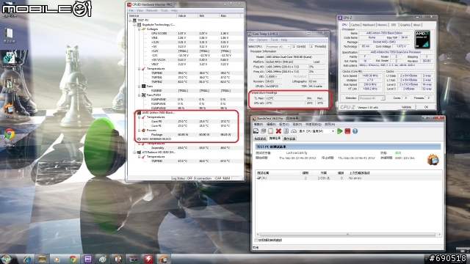The width and height of the screenshot is (470, 264).
Task: Click the Value column header in HWMonitor
Action: coord(187,15)
